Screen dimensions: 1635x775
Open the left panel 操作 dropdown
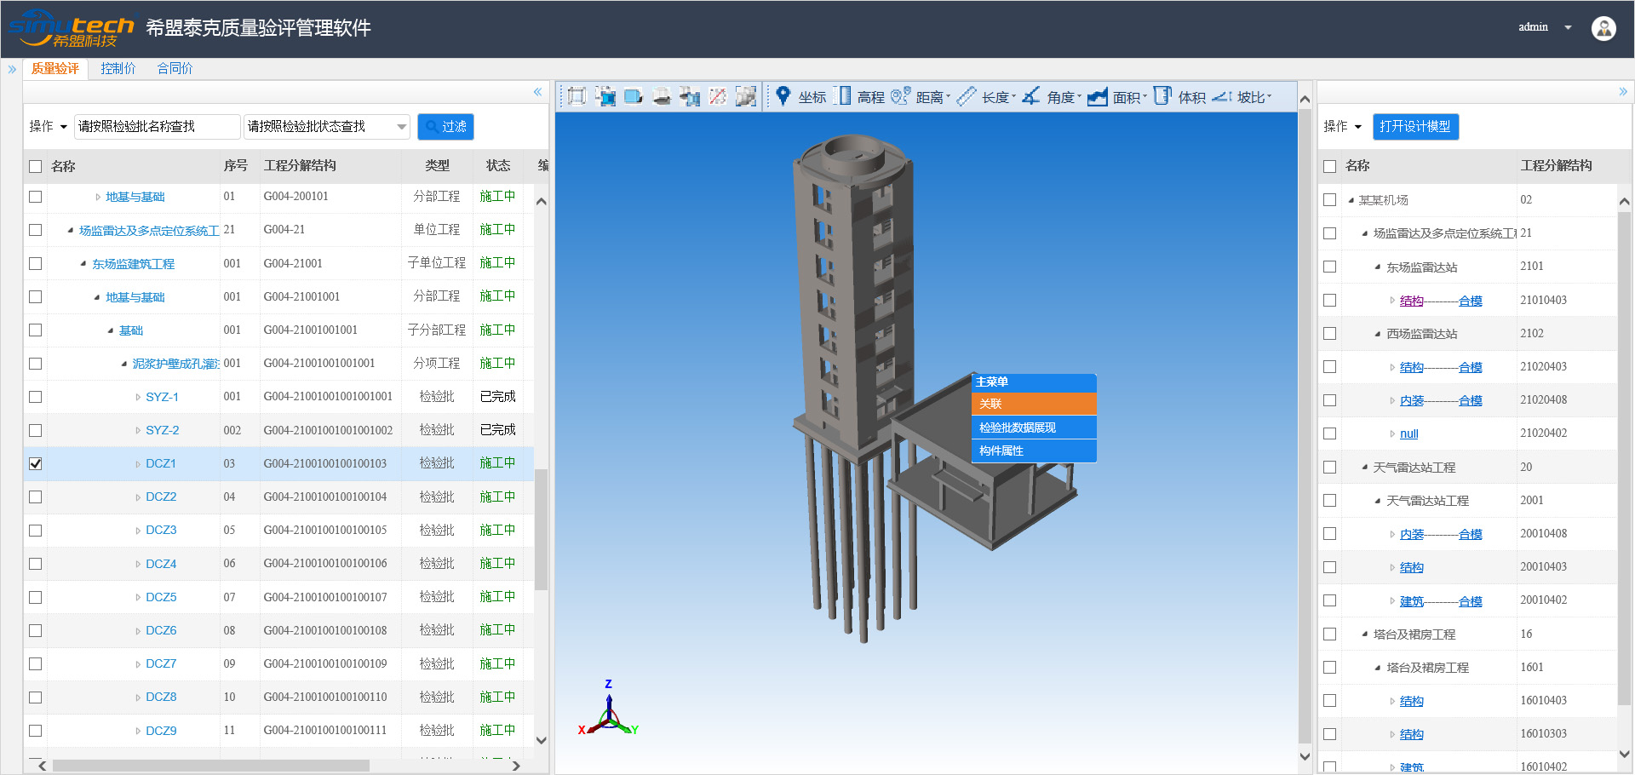coord(48,126)
